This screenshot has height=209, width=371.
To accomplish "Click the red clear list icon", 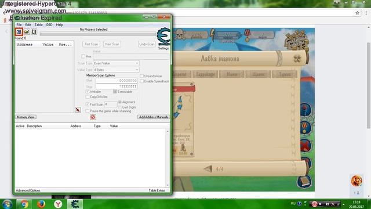I will pos(93,117).
